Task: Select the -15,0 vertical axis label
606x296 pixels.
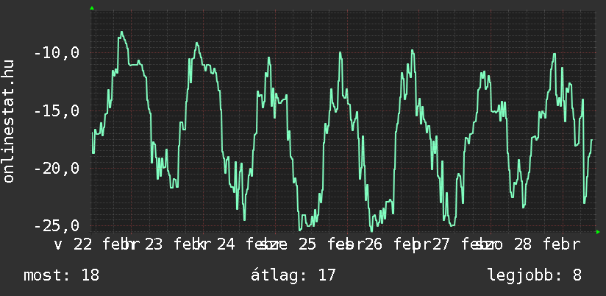Action: click(57, 111)
